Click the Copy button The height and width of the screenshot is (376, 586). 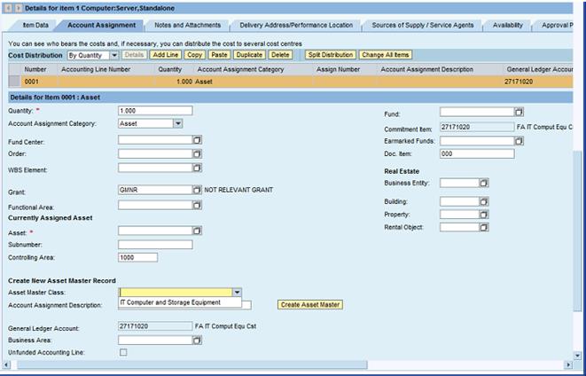pos(194,55)
